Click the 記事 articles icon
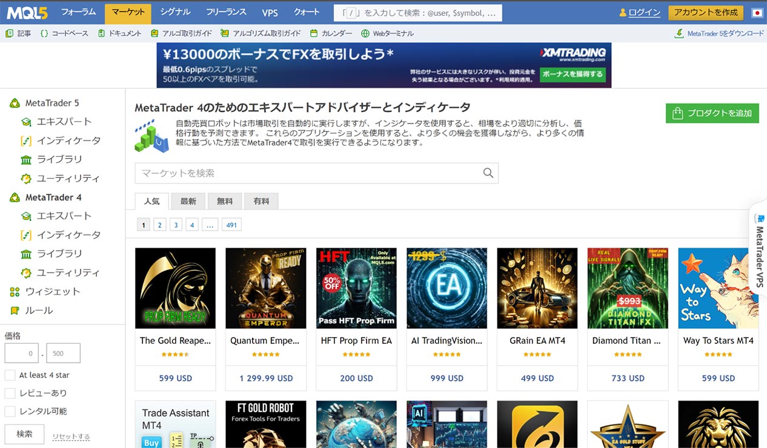Viewport: 767px width, 448px height. (9, 33)
